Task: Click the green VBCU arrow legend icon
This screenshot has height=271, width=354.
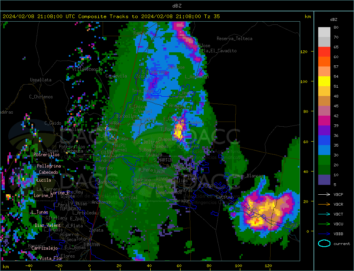Action: [x=324, y=224]
